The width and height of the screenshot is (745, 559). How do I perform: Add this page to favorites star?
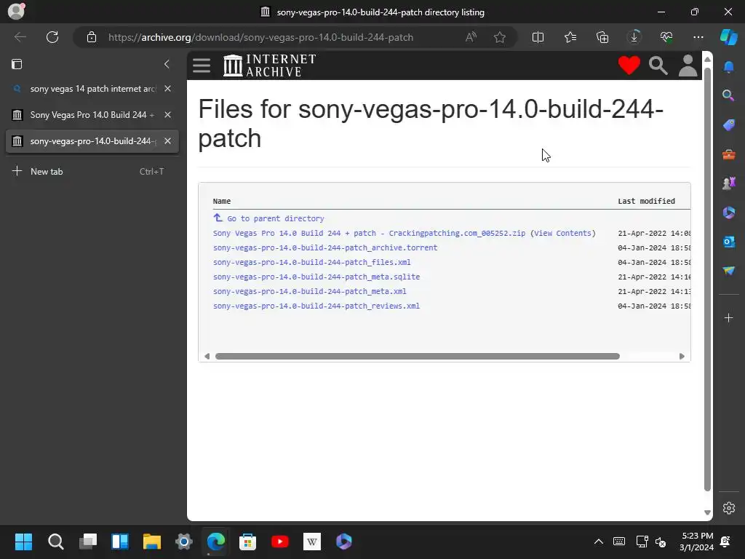coord(499,37)
